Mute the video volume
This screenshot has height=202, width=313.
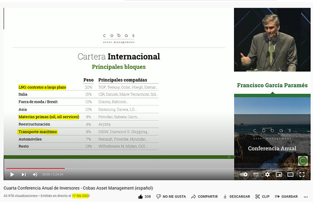[35, 174]
